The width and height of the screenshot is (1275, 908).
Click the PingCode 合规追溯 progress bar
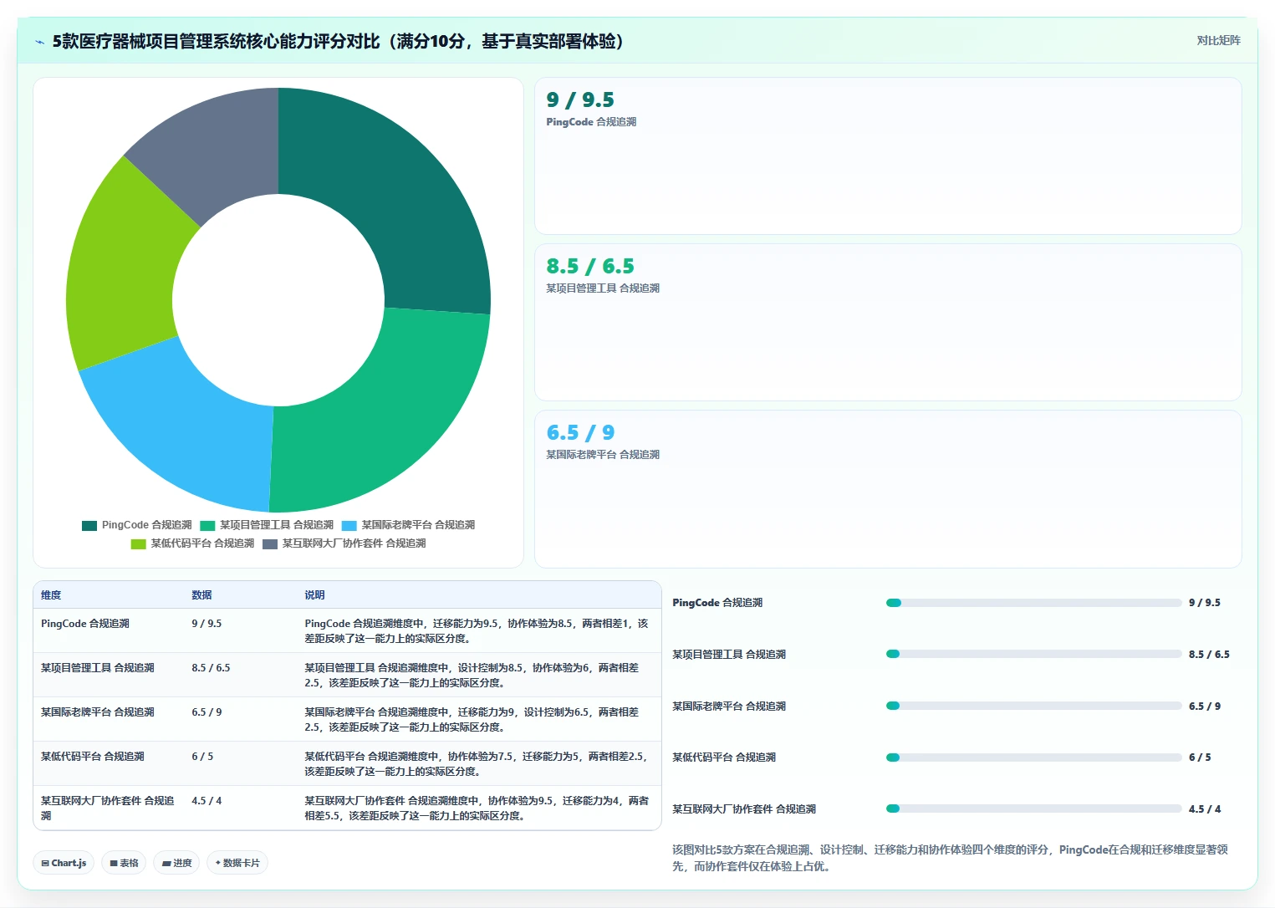(x=1034, y=603)
